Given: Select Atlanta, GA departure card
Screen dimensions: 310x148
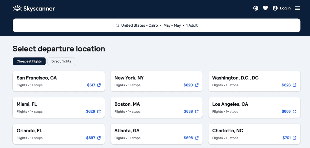Looking at the screenshot, I should (x=157, y=134).
